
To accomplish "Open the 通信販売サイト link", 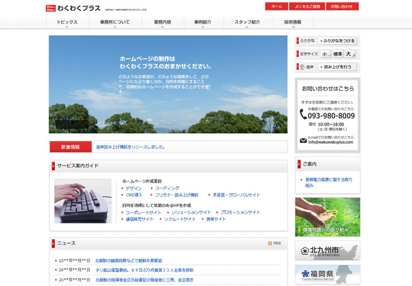I will (139, 219).
